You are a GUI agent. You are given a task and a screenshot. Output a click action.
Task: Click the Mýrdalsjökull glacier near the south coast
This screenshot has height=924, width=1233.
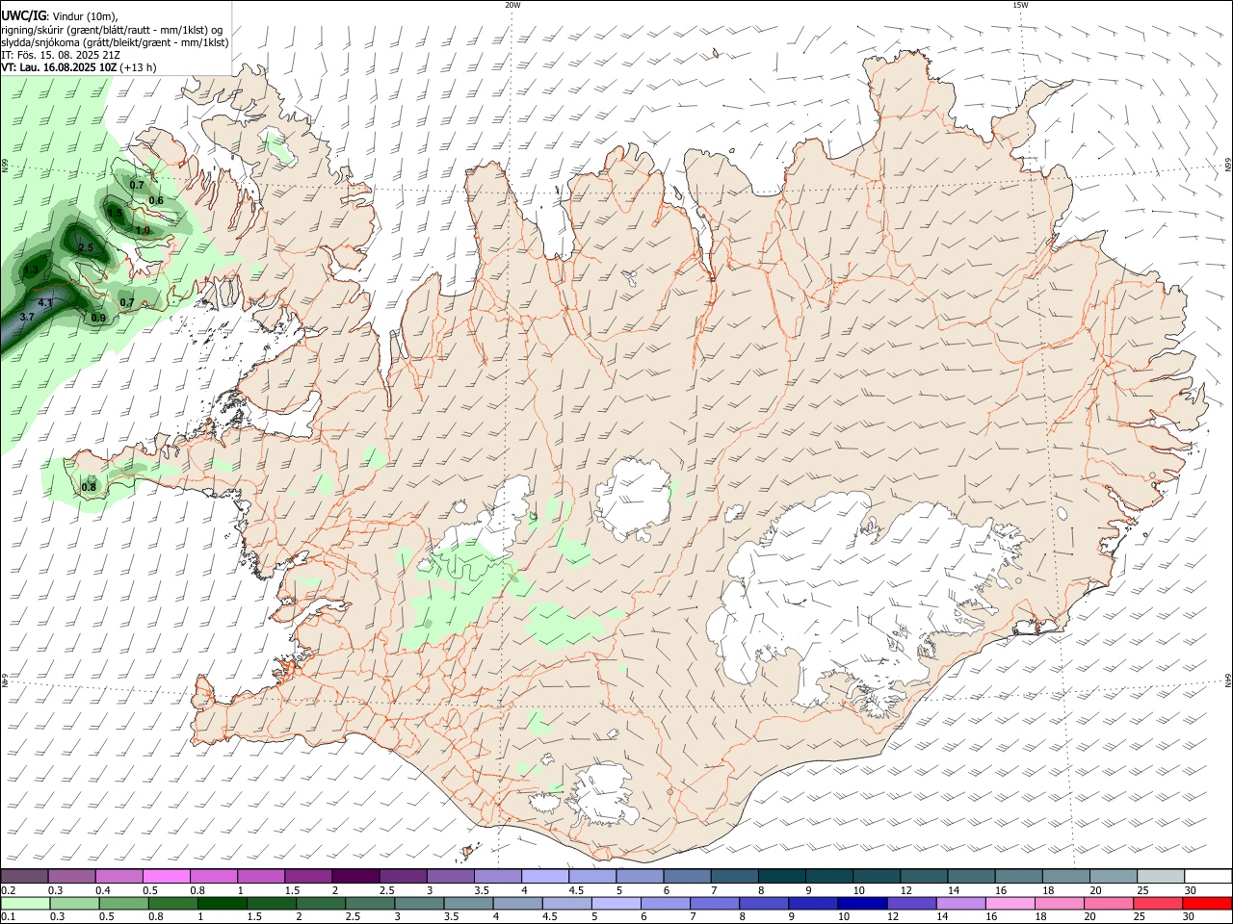(605, 794)
